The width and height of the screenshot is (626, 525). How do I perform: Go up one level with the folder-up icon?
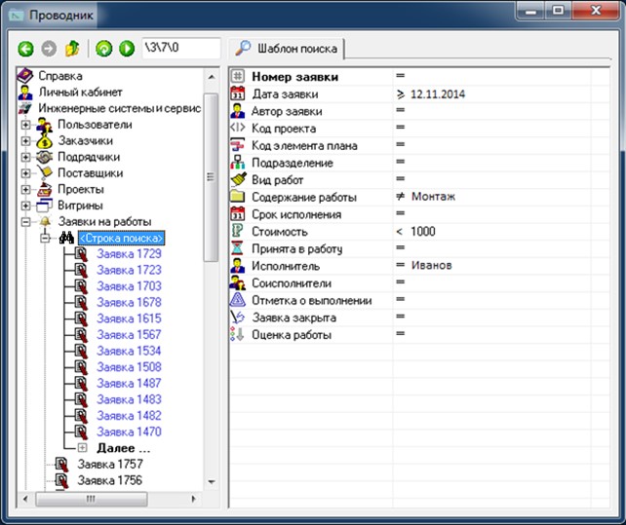72,49
